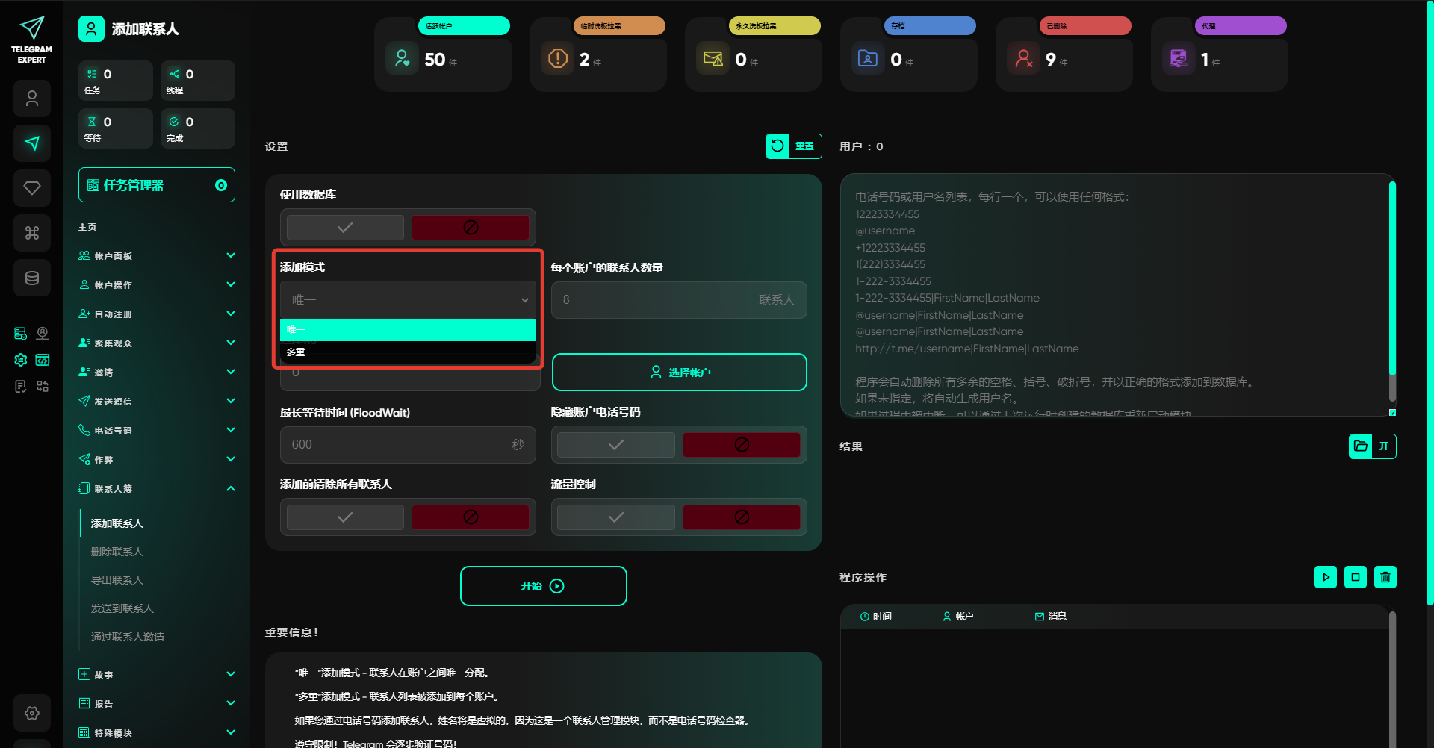Open the command key icon in sidebar
1434x748 pixels.
tap(32, 233)
